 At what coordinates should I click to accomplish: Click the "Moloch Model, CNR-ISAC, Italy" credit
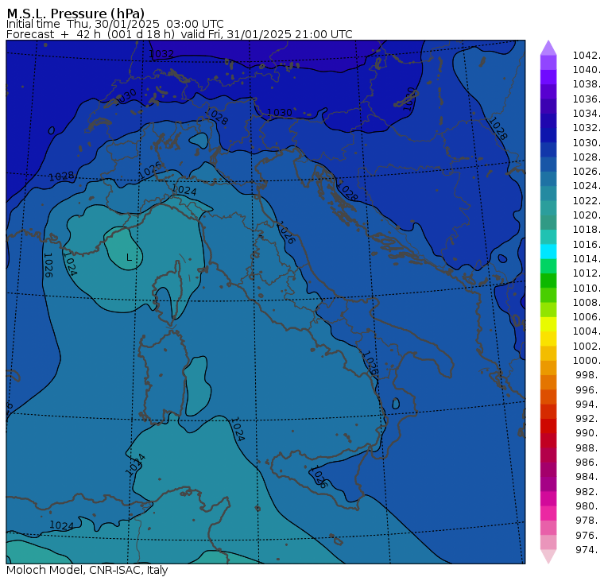click(87, 570)
